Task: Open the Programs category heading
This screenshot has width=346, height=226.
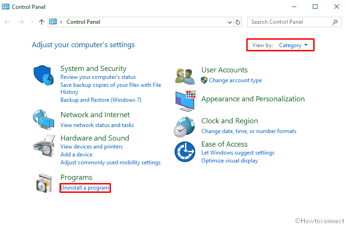Action: (76, 177)
